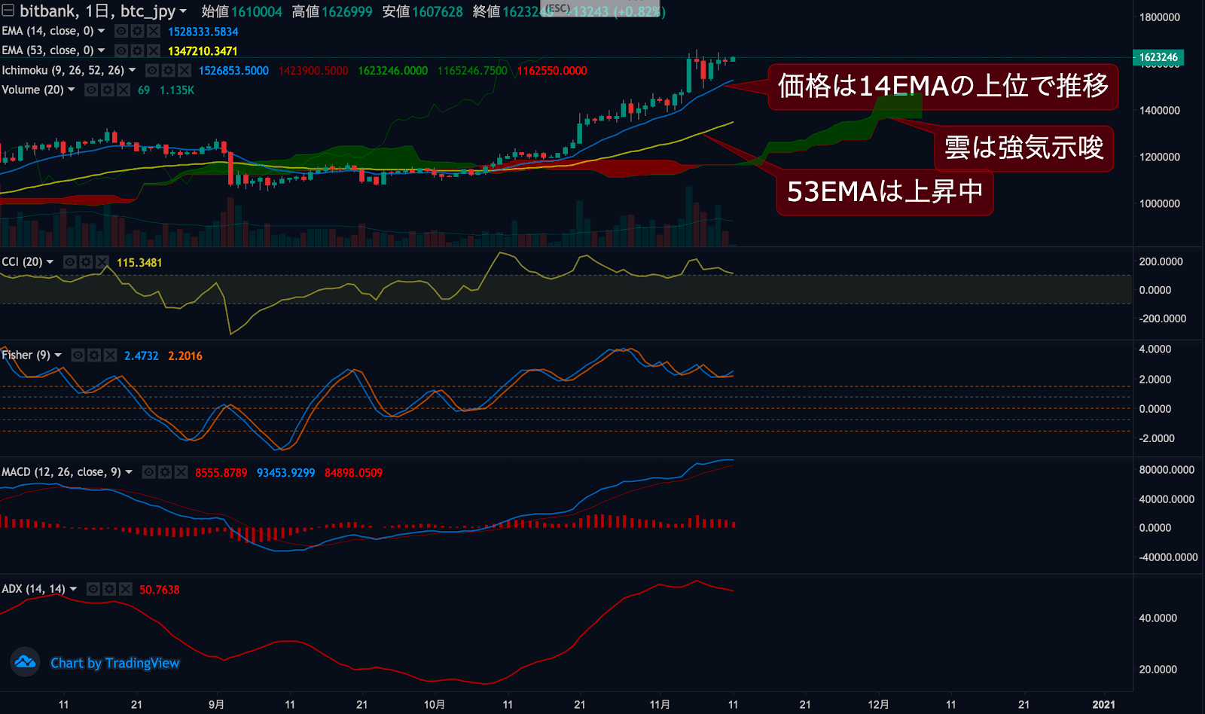1205x714 pixels.
Task: Open MACD settings gear icon
Action: click(165, 472)
